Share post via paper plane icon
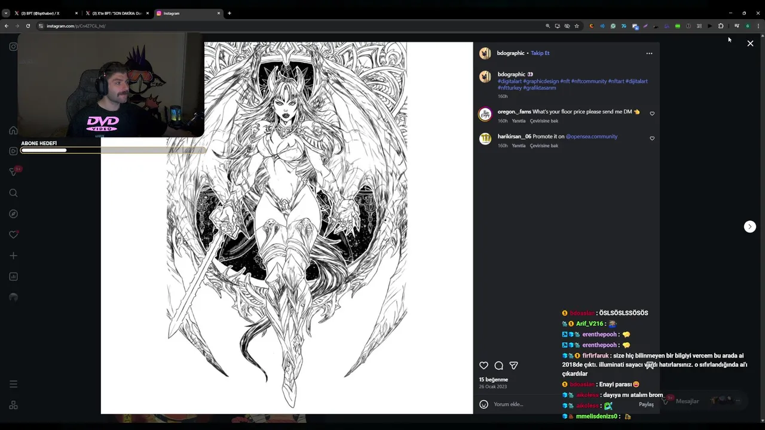This screenshot has width=765, height=430. click(513, 365)
